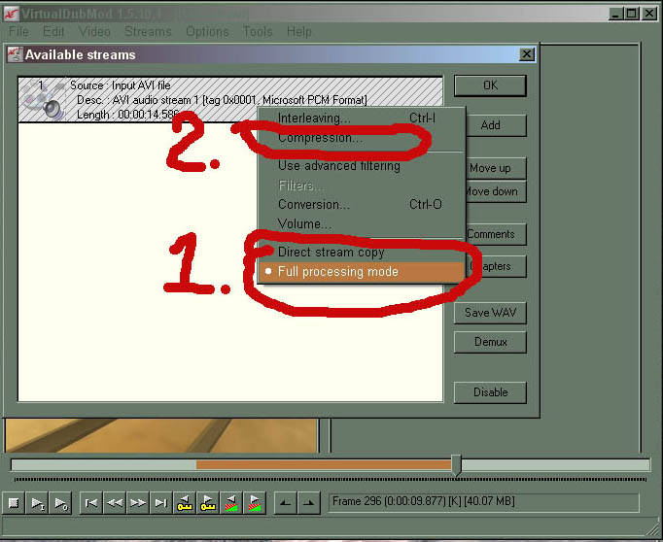Jump to the first frame
Image resolution: width=663 pixels, height=542 pixels.
(x=91, y=503)
